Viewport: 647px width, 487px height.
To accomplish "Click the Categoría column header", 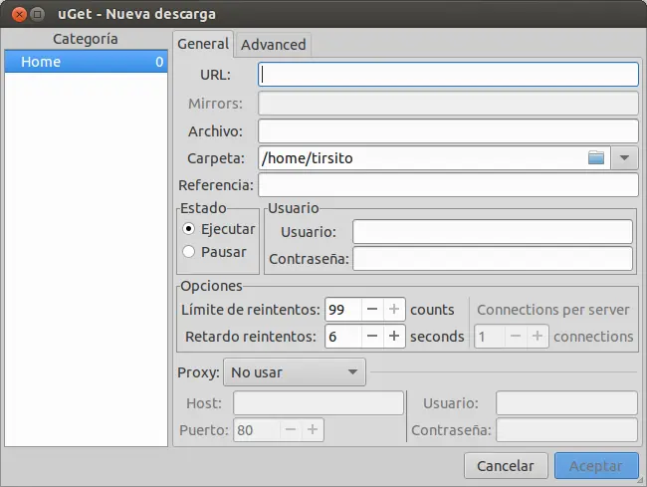I will (86, 39).
